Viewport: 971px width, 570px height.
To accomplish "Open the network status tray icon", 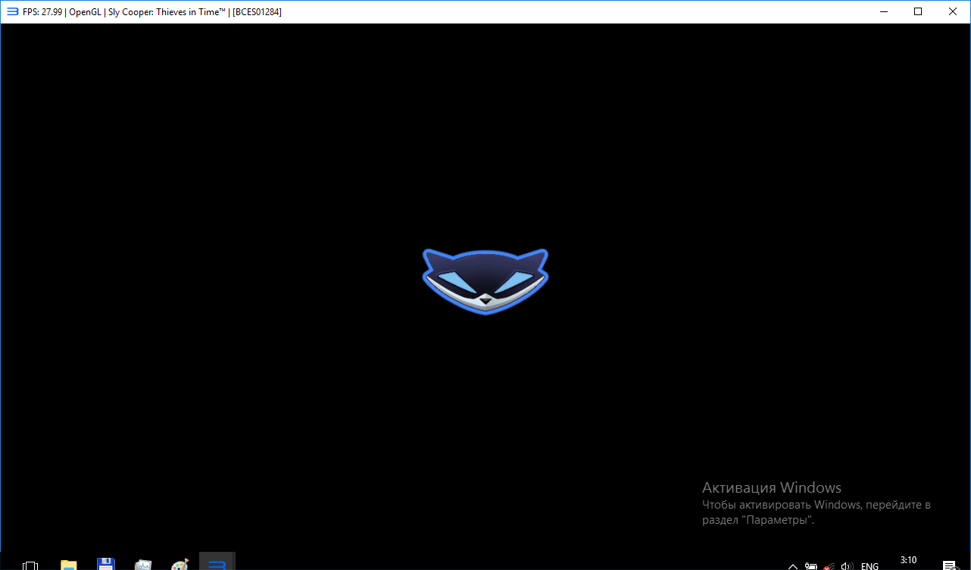I will pos(829,565).
